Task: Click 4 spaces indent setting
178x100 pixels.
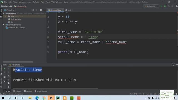Action: pyautogui.click(x=149, y=94)
